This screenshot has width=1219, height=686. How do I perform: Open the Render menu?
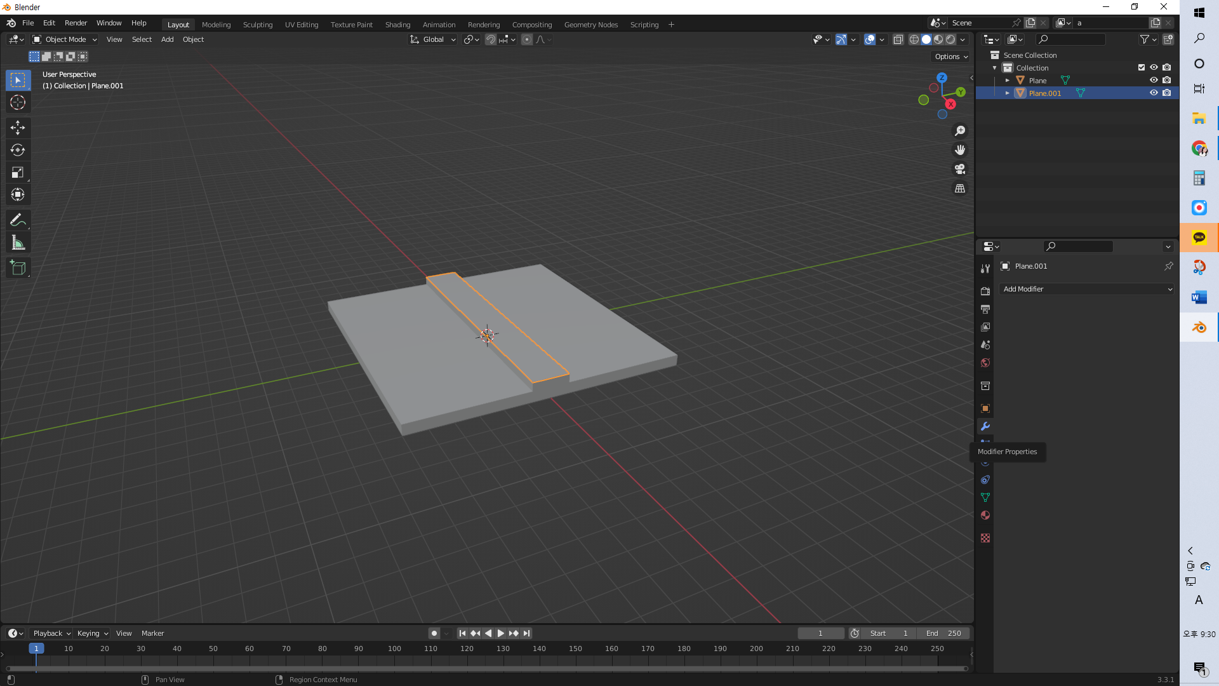click(76, 23)
